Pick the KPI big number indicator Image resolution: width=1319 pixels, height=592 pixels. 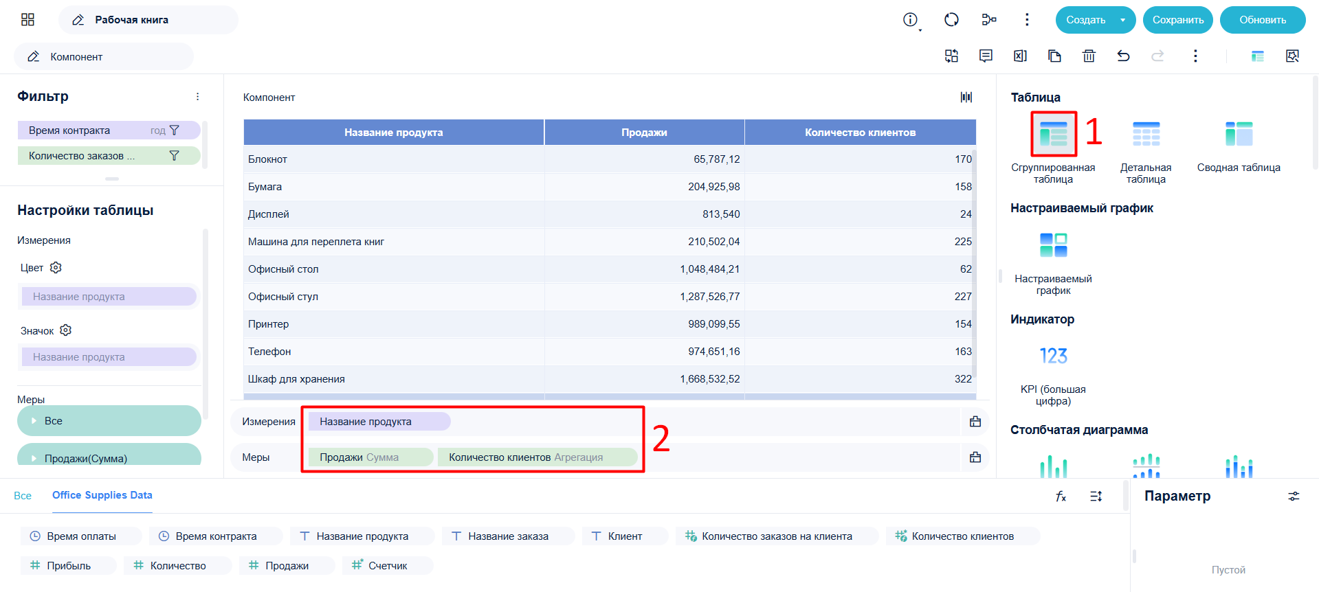click(1053, 356)
